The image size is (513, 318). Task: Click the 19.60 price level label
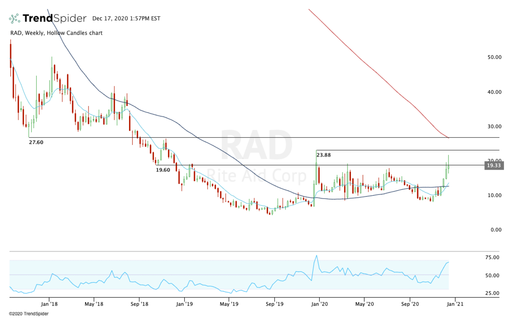click(x=163, y=170)
